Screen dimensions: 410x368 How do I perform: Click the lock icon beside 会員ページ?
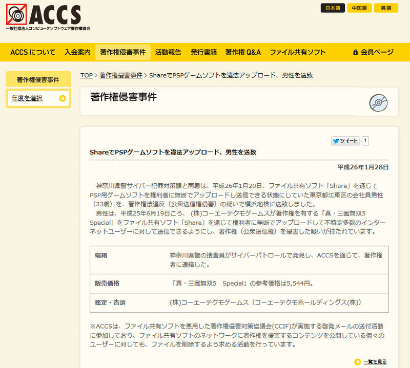click(355, 52)
